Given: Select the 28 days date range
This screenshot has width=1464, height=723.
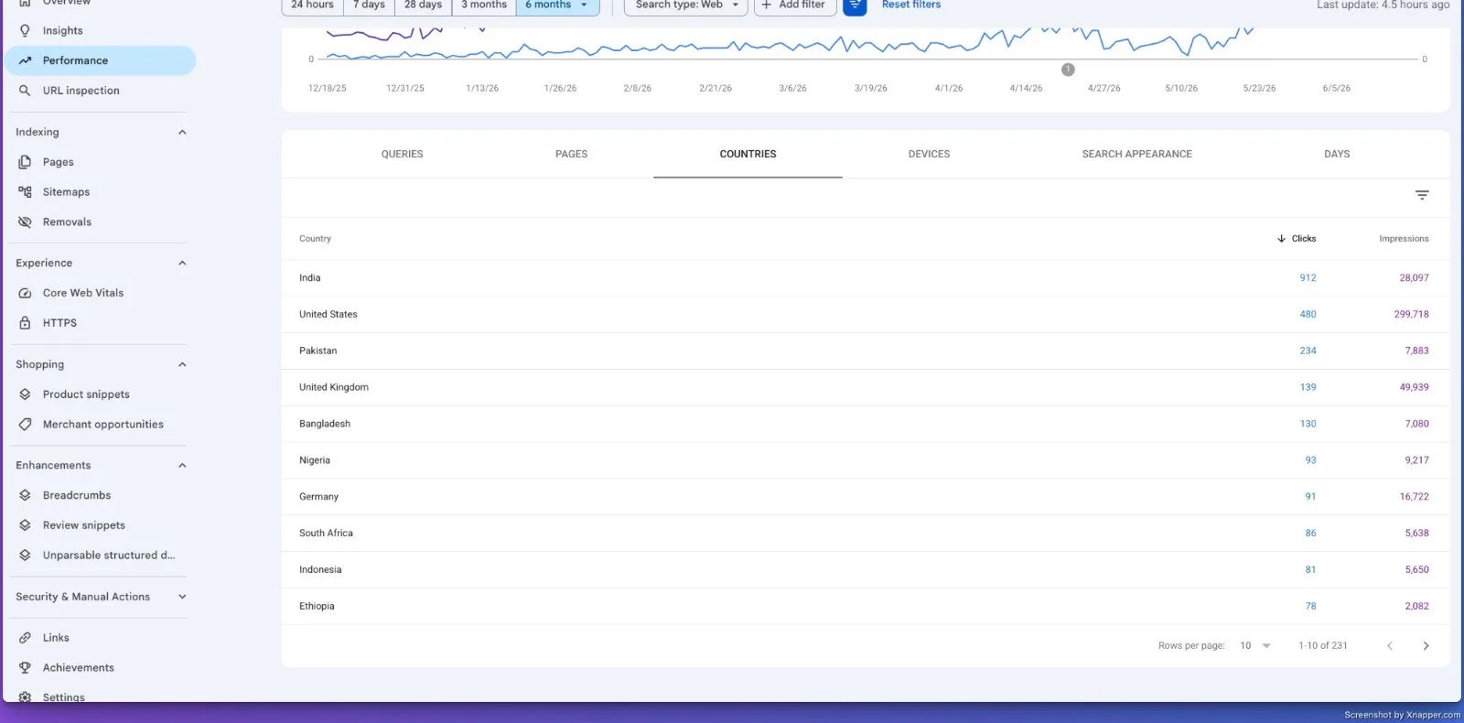Looking at the screenshot, I should (423, 5).
